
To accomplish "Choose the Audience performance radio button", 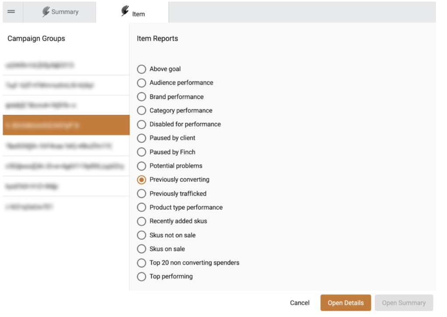I will click(141, 83).
